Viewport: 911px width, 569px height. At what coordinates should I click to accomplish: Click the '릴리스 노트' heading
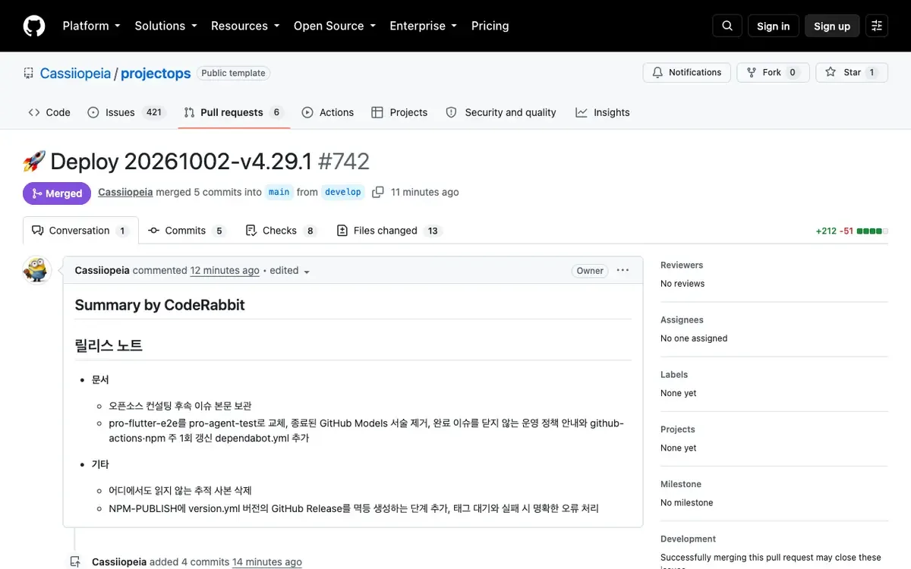tap(109, 345)
